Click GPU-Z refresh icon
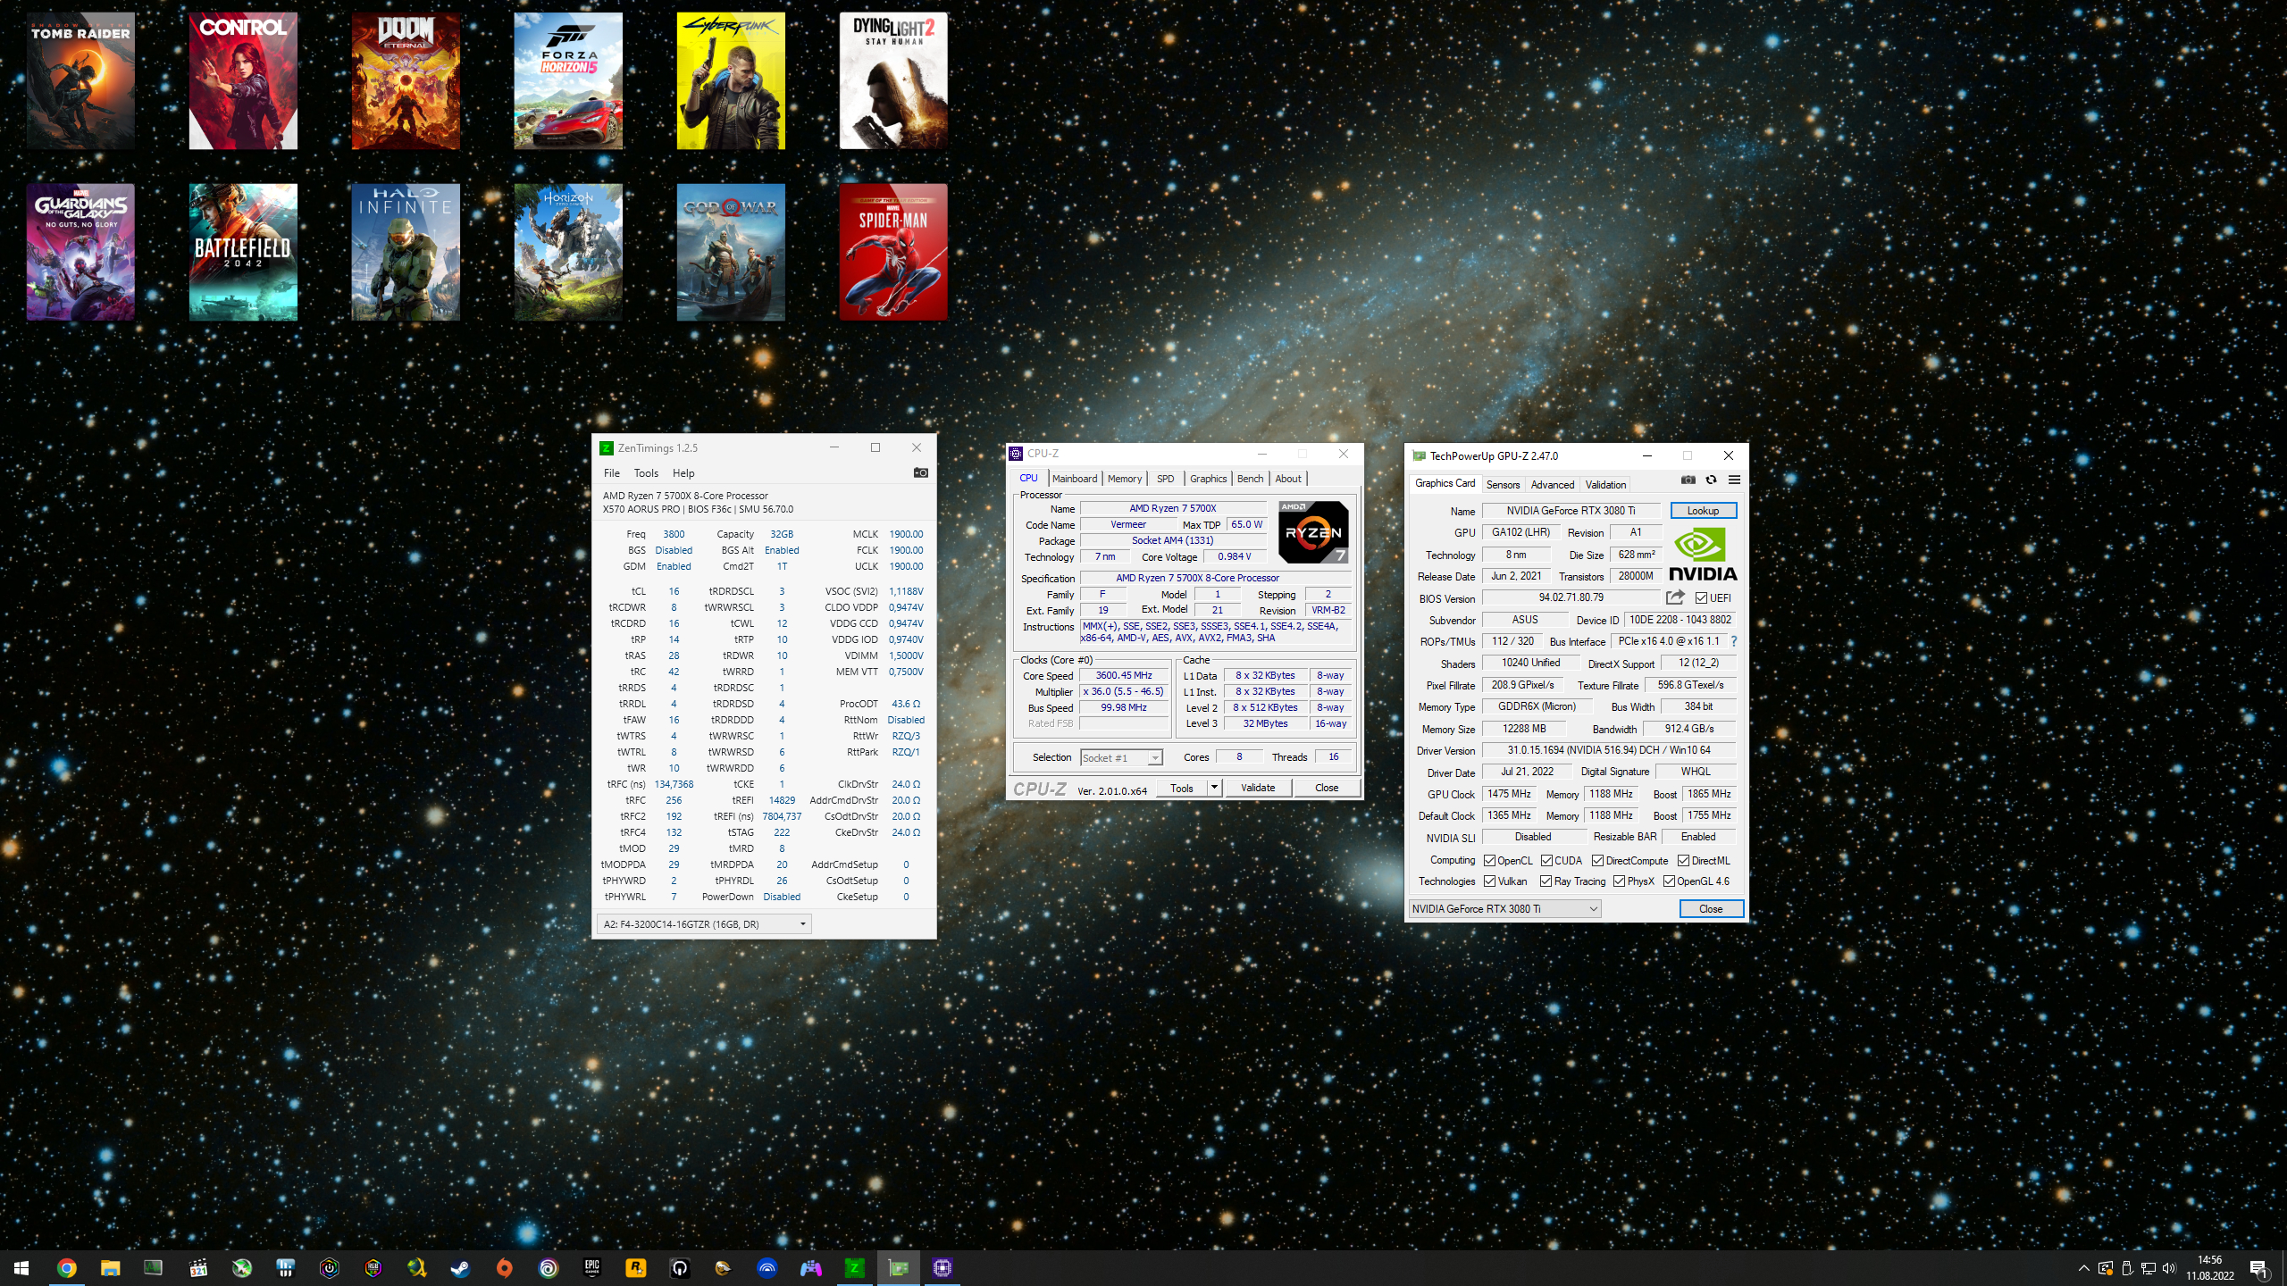Image resolution: width=2287 pixels, height=1286 pixels. [x=1711, y=480]
